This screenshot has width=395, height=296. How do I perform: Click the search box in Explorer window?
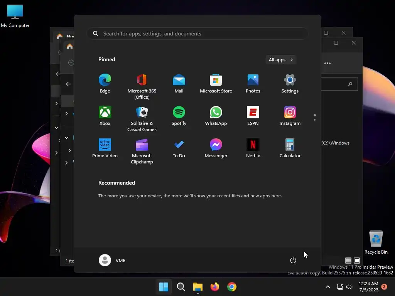[339, 84]
